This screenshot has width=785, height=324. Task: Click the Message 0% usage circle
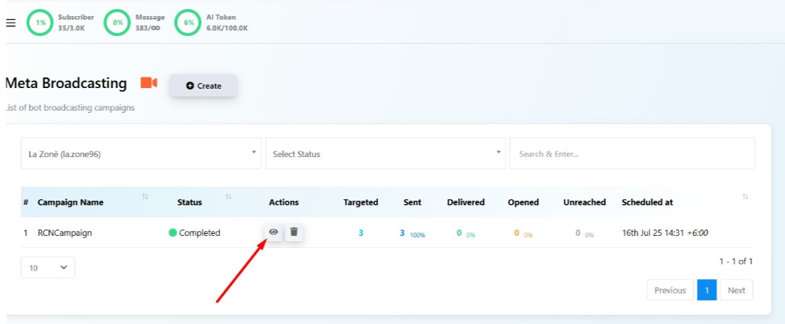pyautogui.click(x=117, y=23)
